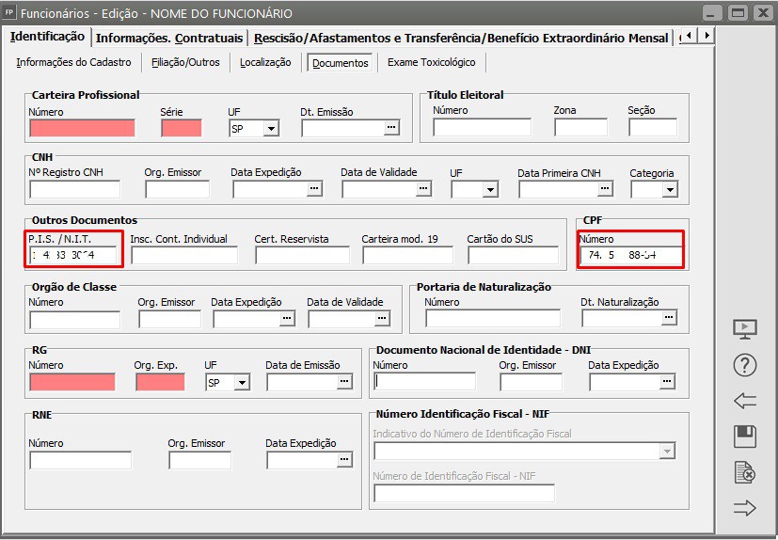Go to previous record with left arrow icon
The height and width of the screenshot is (540, 778).
[745, 401]
